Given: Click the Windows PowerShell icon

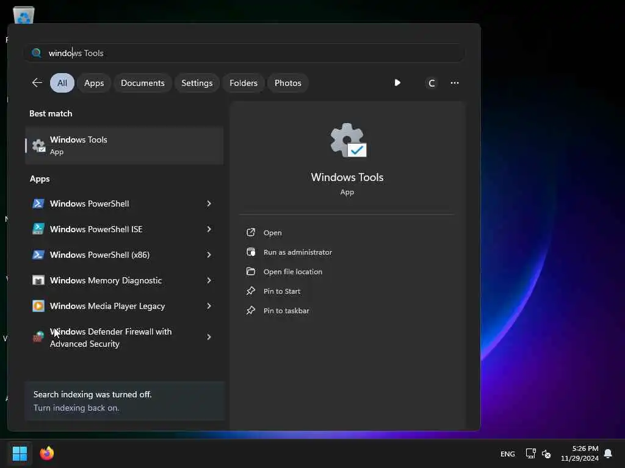Looking at the screenshot, I should point(38,204).
